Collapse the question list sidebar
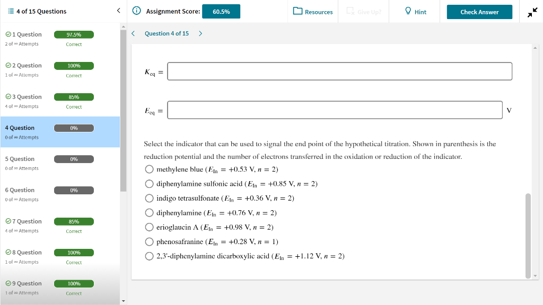Image resolution: width=543 pixels, height=305 pixels. pos(118,11)
